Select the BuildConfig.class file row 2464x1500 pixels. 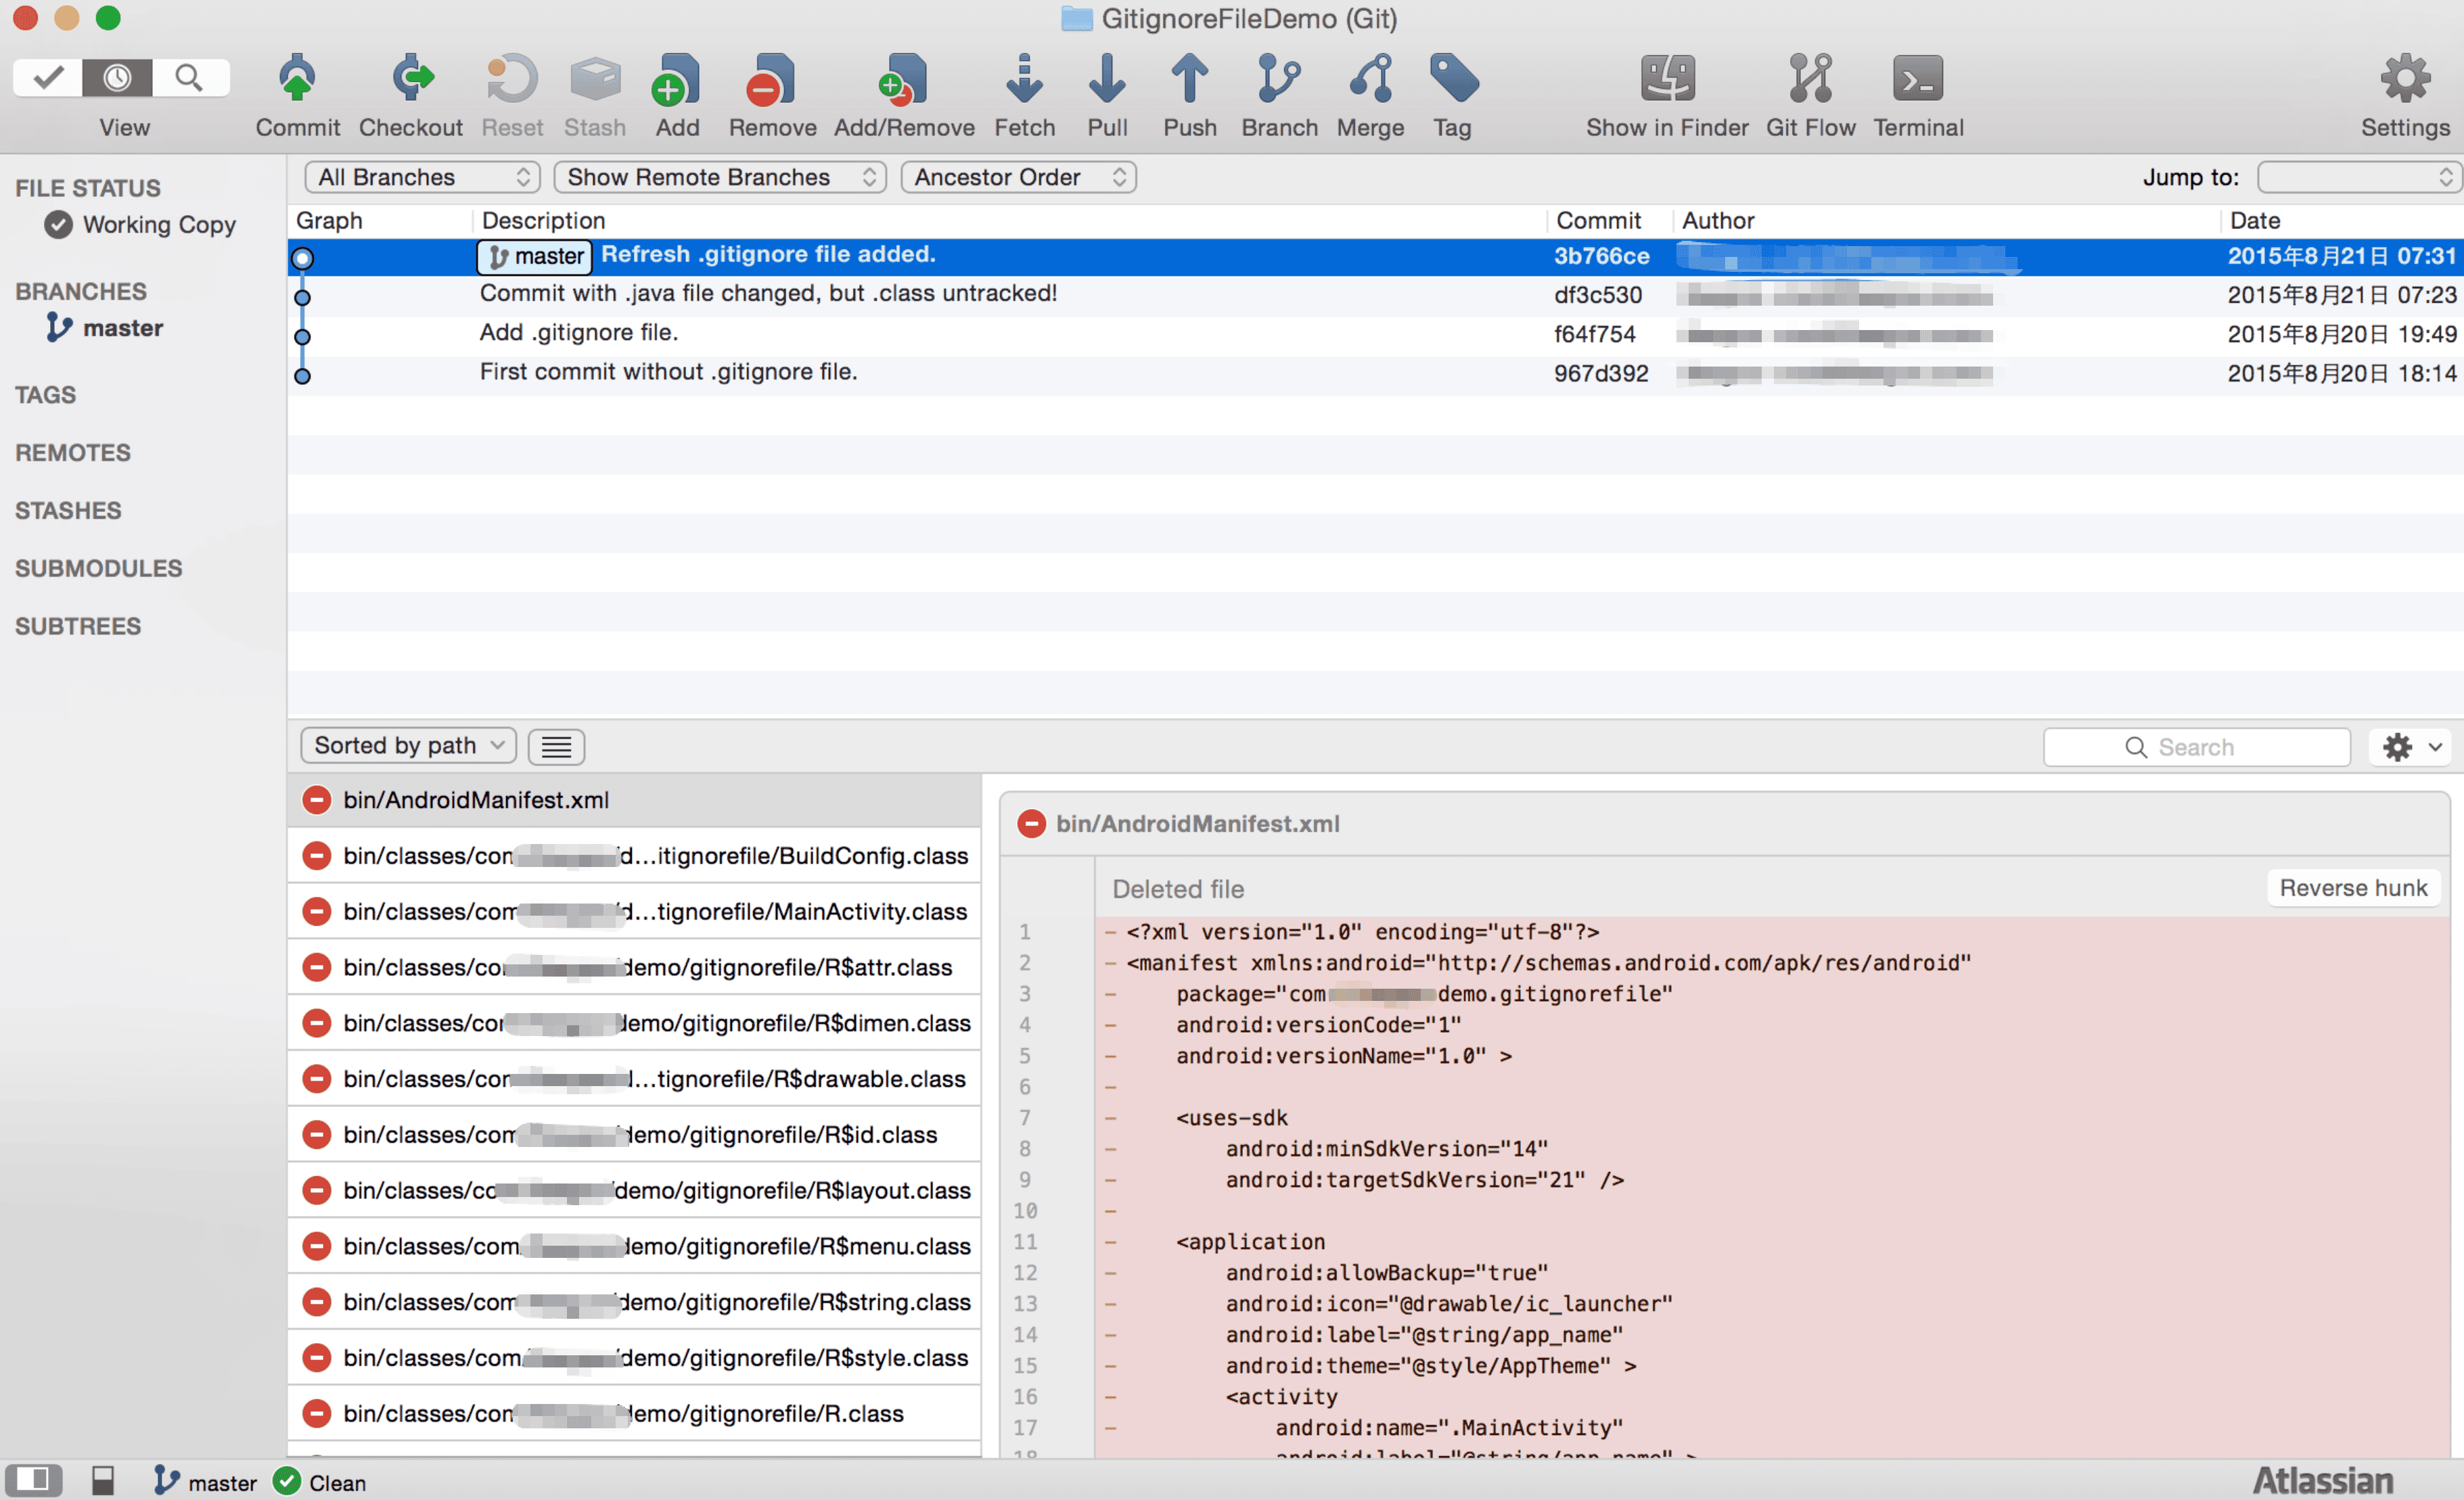tap(634, 856)
